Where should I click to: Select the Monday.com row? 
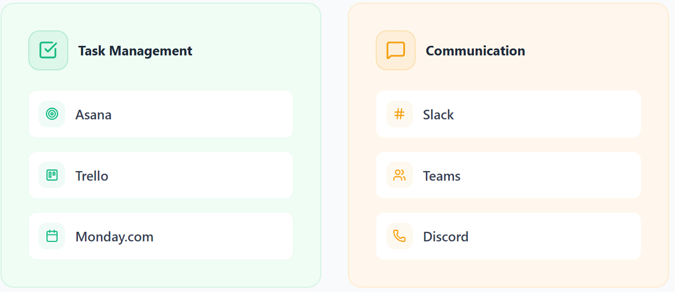(x=161, y=236)
